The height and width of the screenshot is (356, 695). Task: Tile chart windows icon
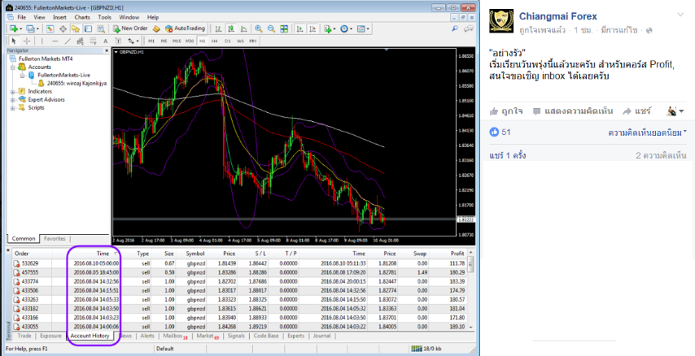(284, 28)
